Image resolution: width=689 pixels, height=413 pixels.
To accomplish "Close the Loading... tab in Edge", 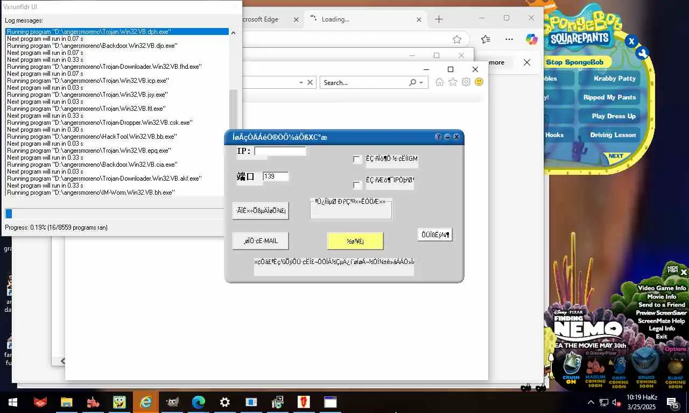I will click(419, 19).
